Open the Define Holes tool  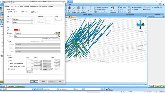(x=78, y=10)
